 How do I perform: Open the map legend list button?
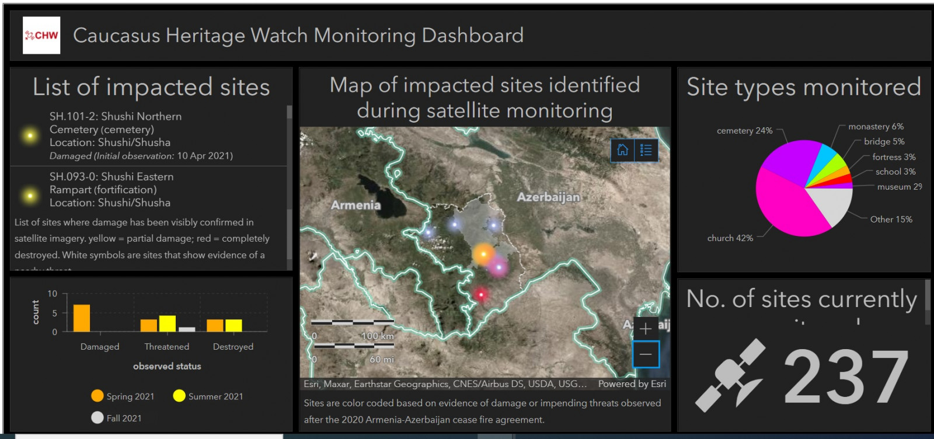[646, 150]
